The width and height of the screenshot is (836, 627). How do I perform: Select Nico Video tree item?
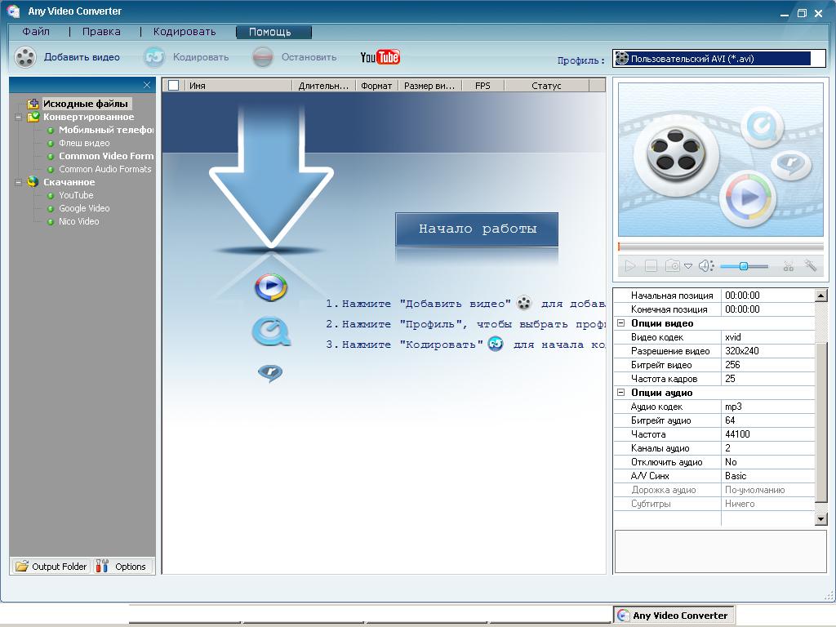(x=79, y=221)
